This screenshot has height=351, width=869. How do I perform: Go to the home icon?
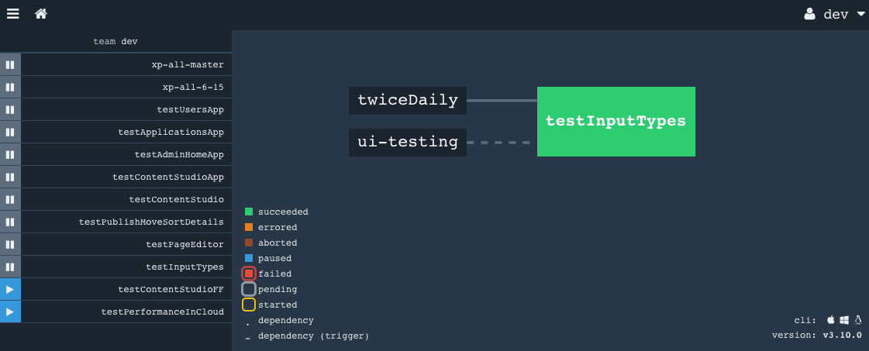tap(41, 14)
